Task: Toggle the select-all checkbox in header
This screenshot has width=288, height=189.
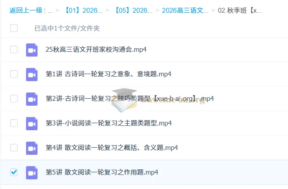Action: pos(14,29)
